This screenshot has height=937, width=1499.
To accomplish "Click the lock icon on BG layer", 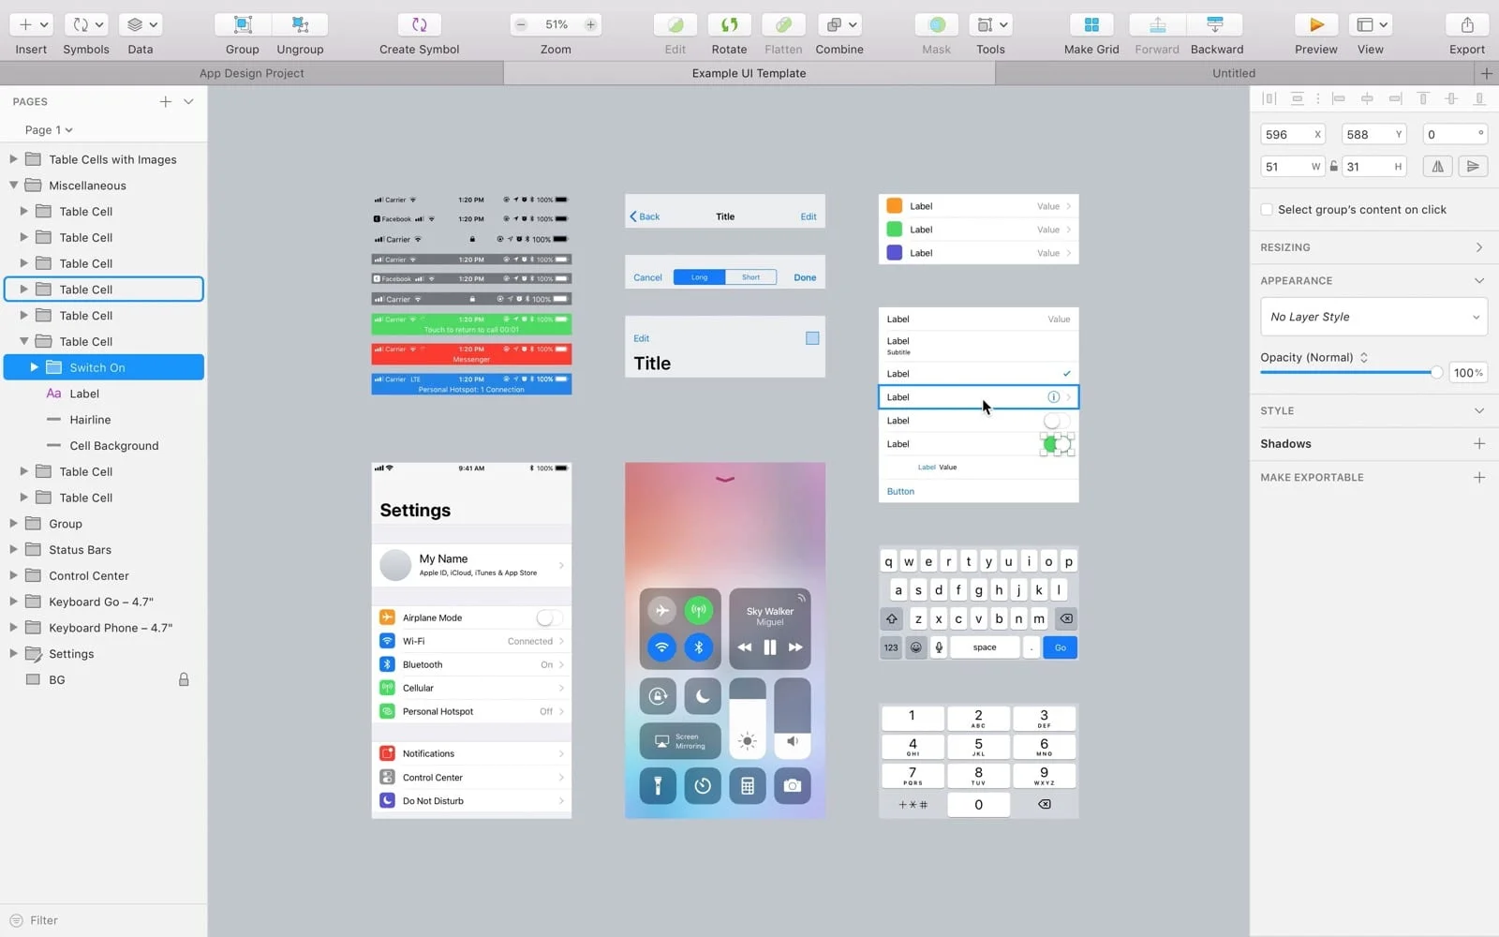I will coord(184,679).
